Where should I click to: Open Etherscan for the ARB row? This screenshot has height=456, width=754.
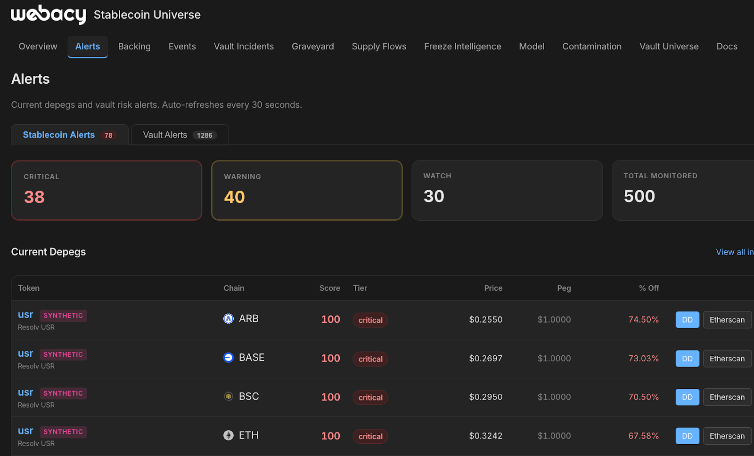click(x=727, y=320)
